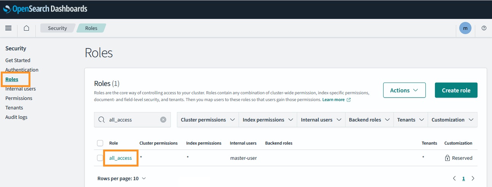The height and width of the screenshot is (187, 492).
Task: Click the Internal users column header
Action: [243, 143]
